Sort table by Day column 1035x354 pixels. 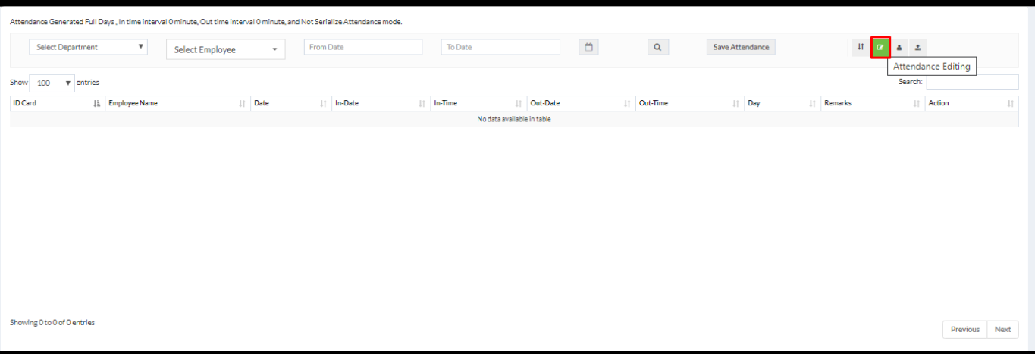tap(783, 103)
